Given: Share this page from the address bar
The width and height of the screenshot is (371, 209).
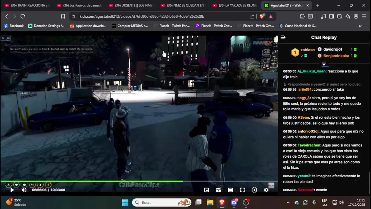Looking at the screenshot, I should point(252,17).
